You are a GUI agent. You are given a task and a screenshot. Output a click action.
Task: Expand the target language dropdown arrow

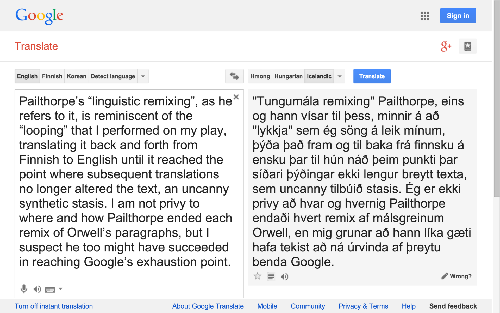click(x=339, y=76)
